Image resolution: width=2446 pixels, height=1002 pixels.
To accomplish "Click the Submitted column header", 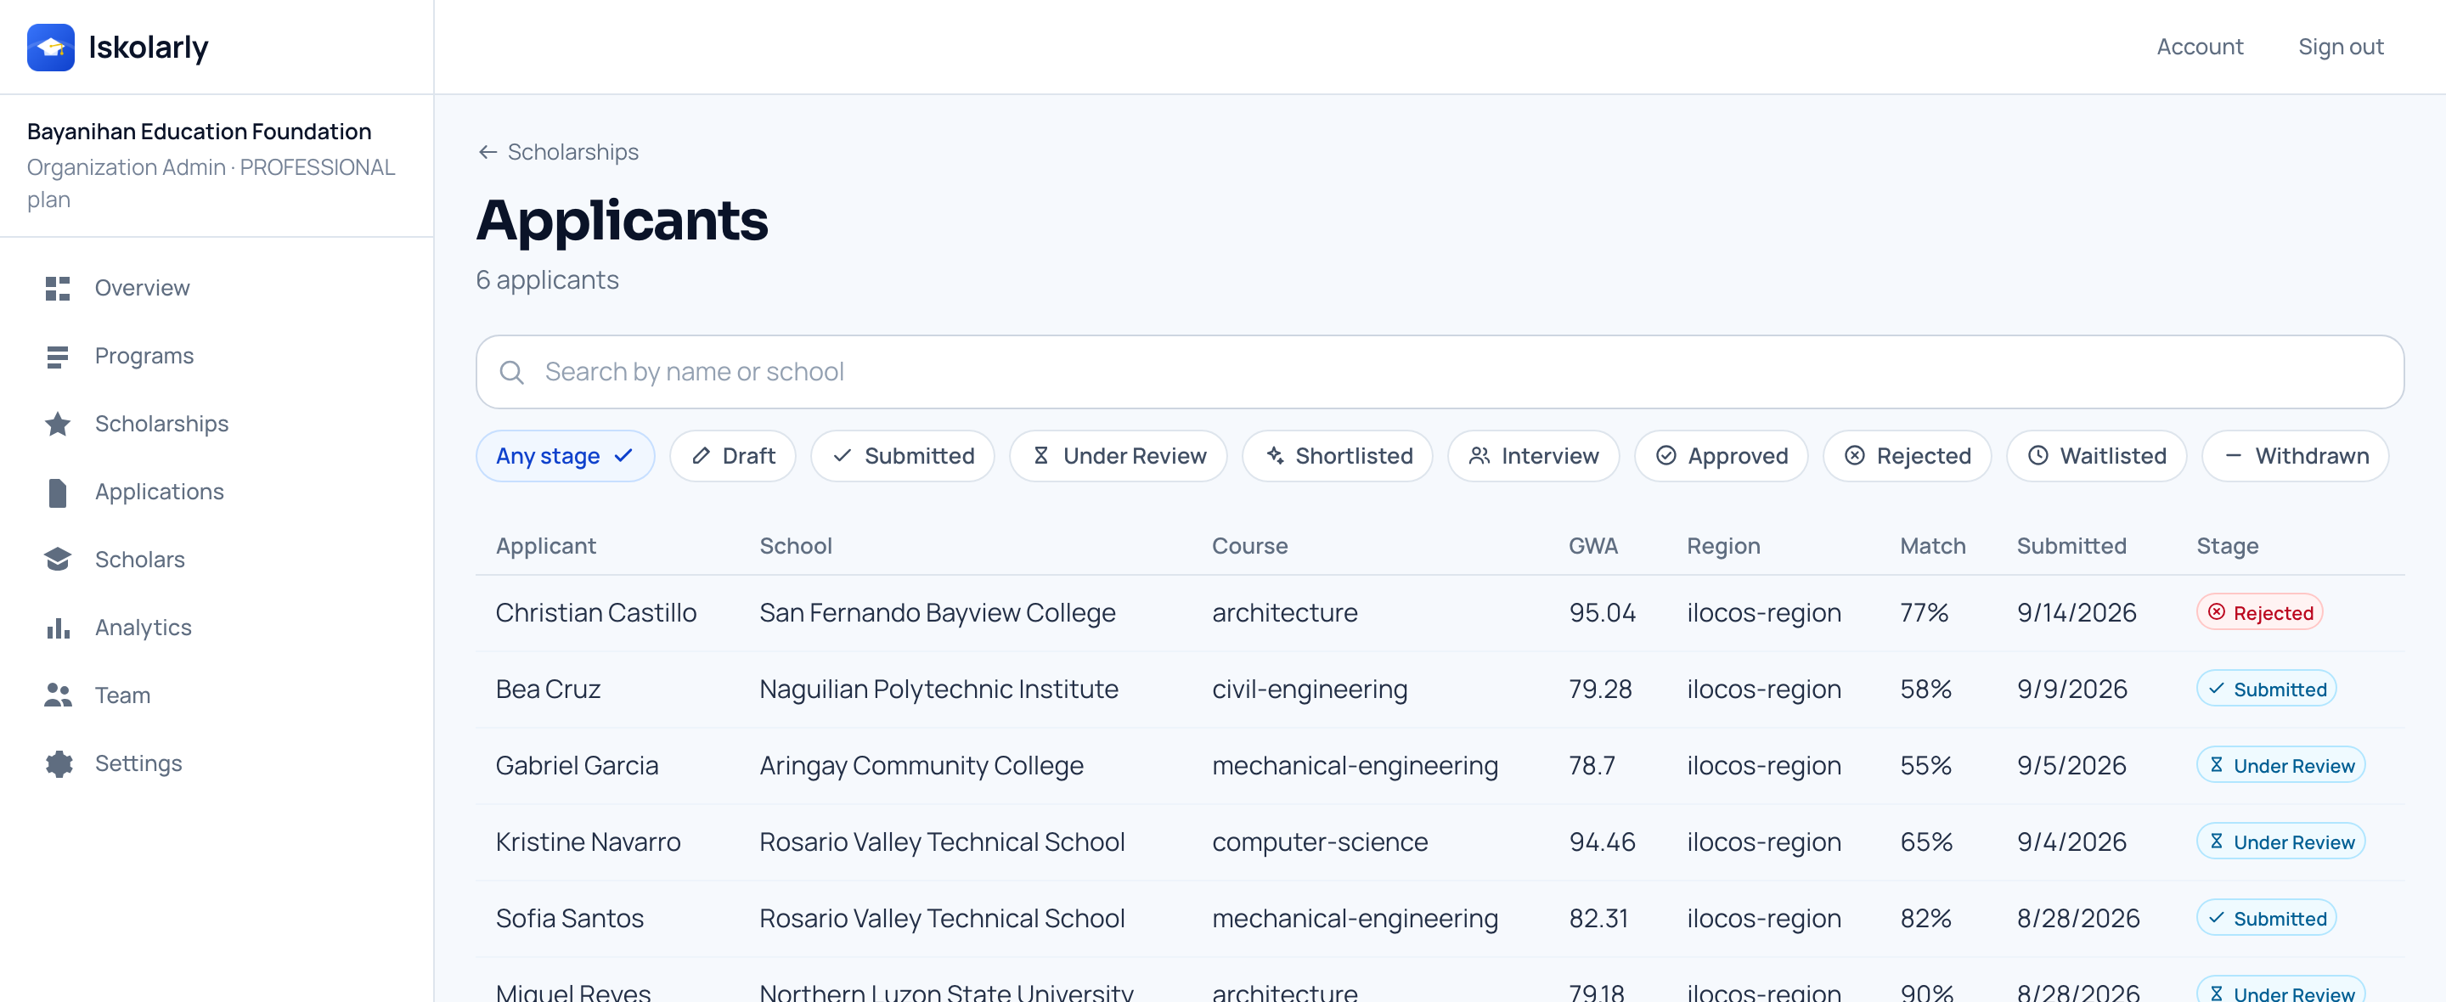I will click(2071, 546).
